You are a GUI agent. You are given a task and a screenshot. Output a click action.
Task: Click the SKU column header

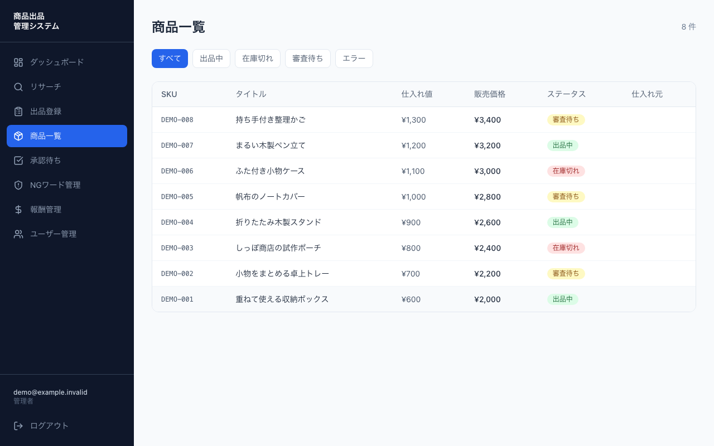[169, 94]
